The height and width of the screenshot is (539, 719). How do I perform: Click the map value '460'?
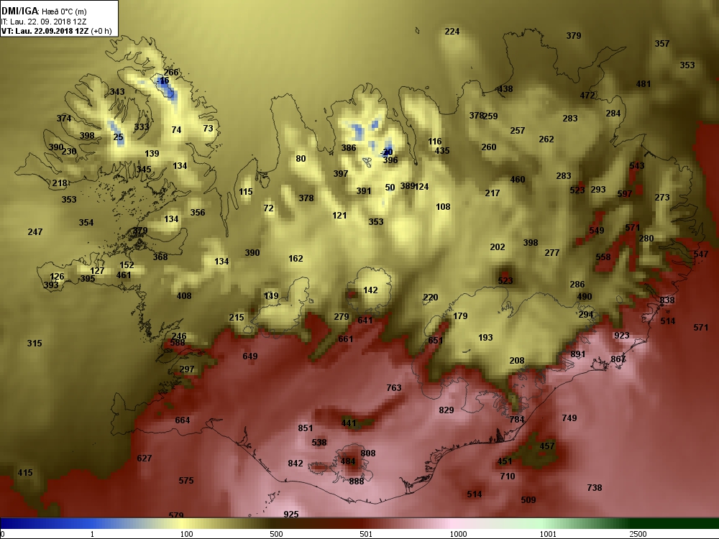517,179
